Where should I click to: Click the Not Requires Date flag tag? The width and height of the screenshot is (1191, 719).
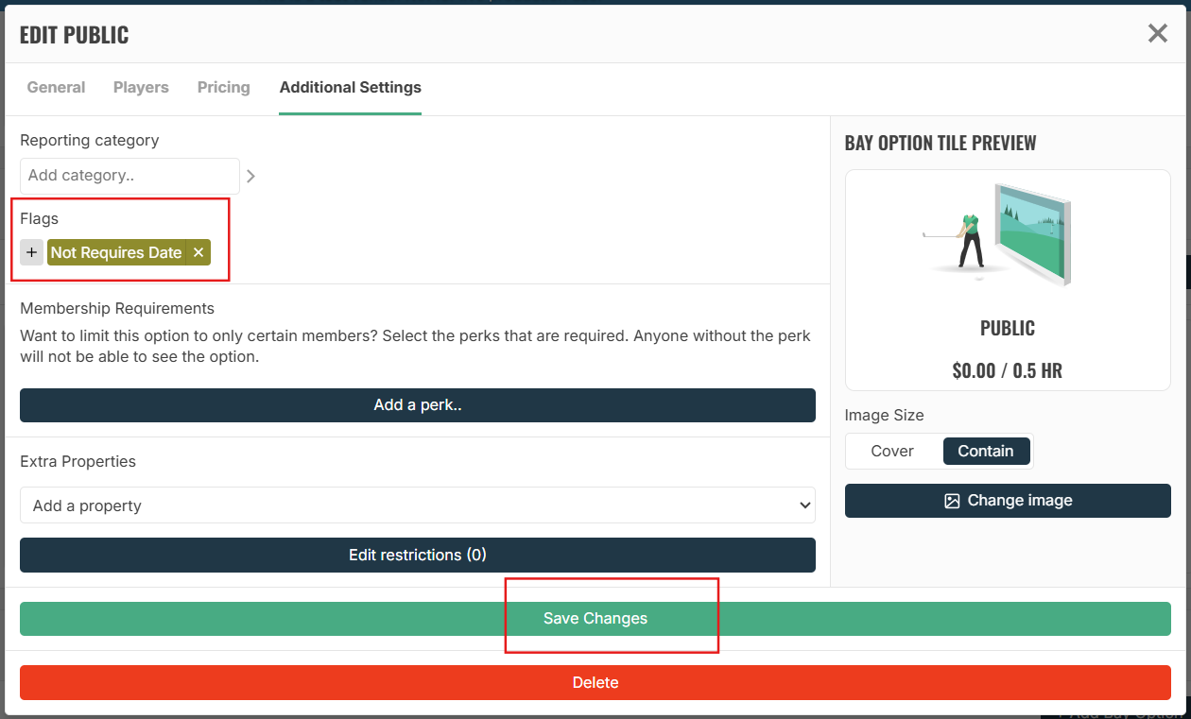point(116,252)
